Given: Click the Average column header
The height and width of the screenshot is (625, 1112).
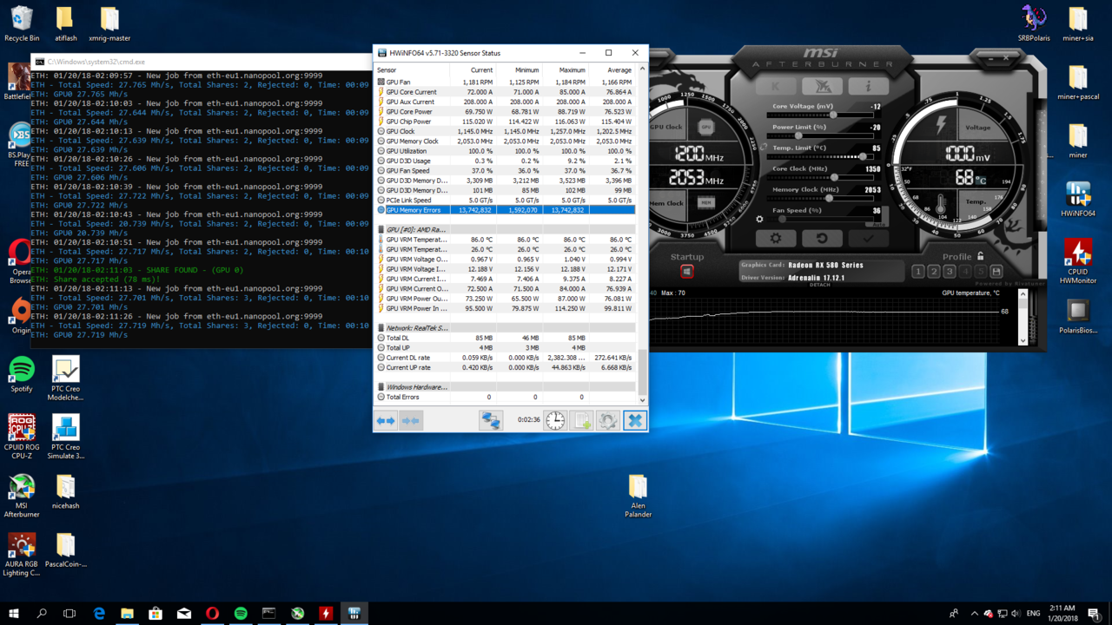Looking at the screenshot, I should pyautogui.click(x=612, y=70).
